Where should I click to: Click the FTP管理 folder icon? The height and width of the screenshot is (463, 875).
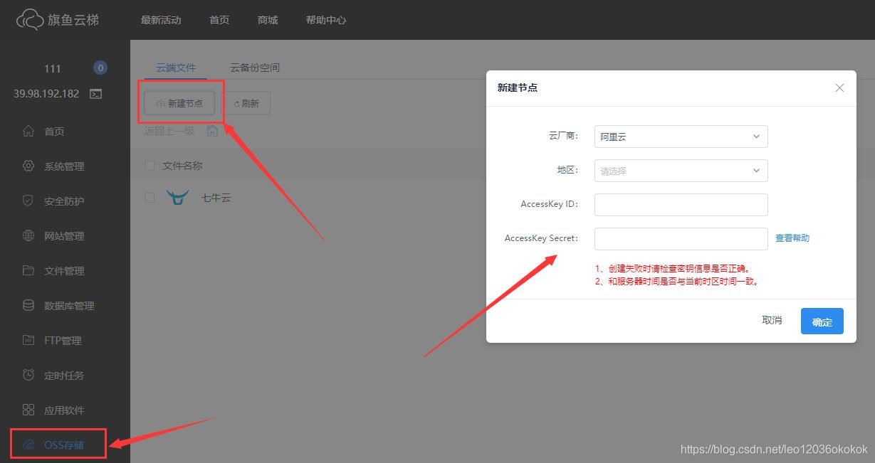28,340
